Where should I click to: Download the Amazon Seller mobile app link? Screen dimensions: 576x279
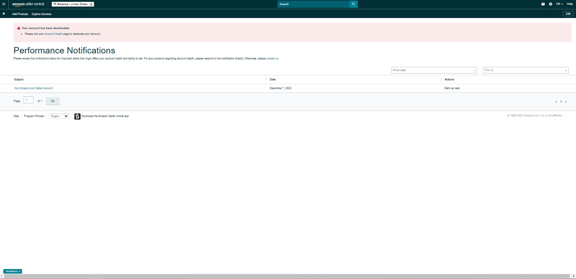(105, 116)
